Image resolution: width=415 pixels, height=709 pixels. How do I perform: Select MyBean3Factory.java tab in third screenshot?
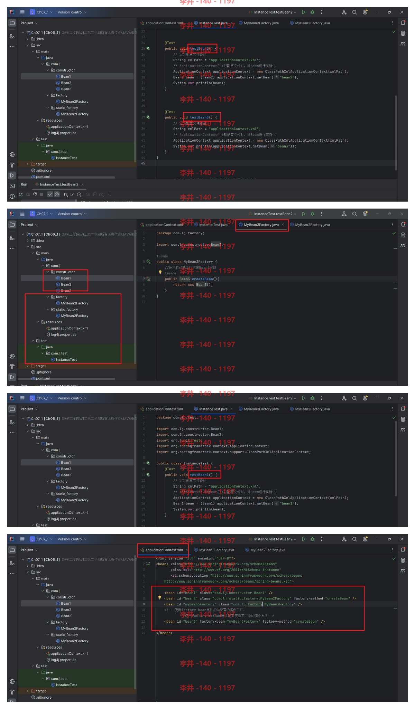(x=259, y=409)
